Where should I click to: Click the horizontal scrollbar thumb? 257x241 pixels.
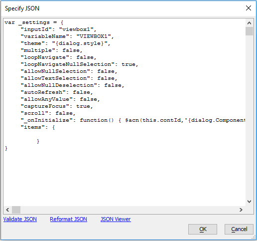[16, 210]
